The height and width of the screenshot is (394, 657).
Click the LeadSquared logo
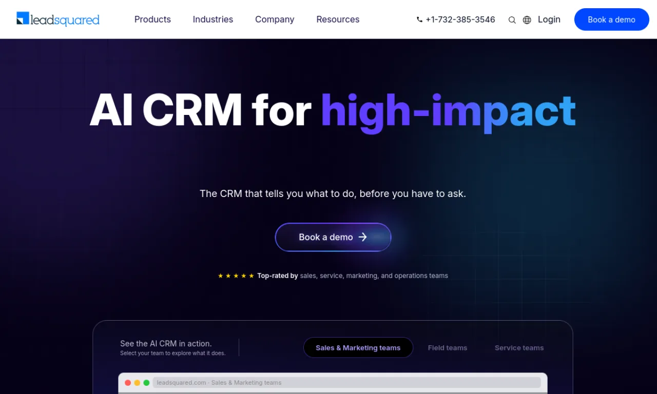point(58,19)
